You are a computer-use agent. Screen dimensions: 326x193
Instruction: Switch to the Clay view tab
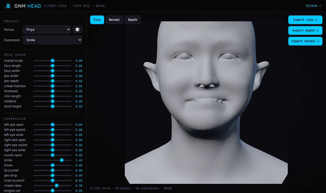coord(97,20)
